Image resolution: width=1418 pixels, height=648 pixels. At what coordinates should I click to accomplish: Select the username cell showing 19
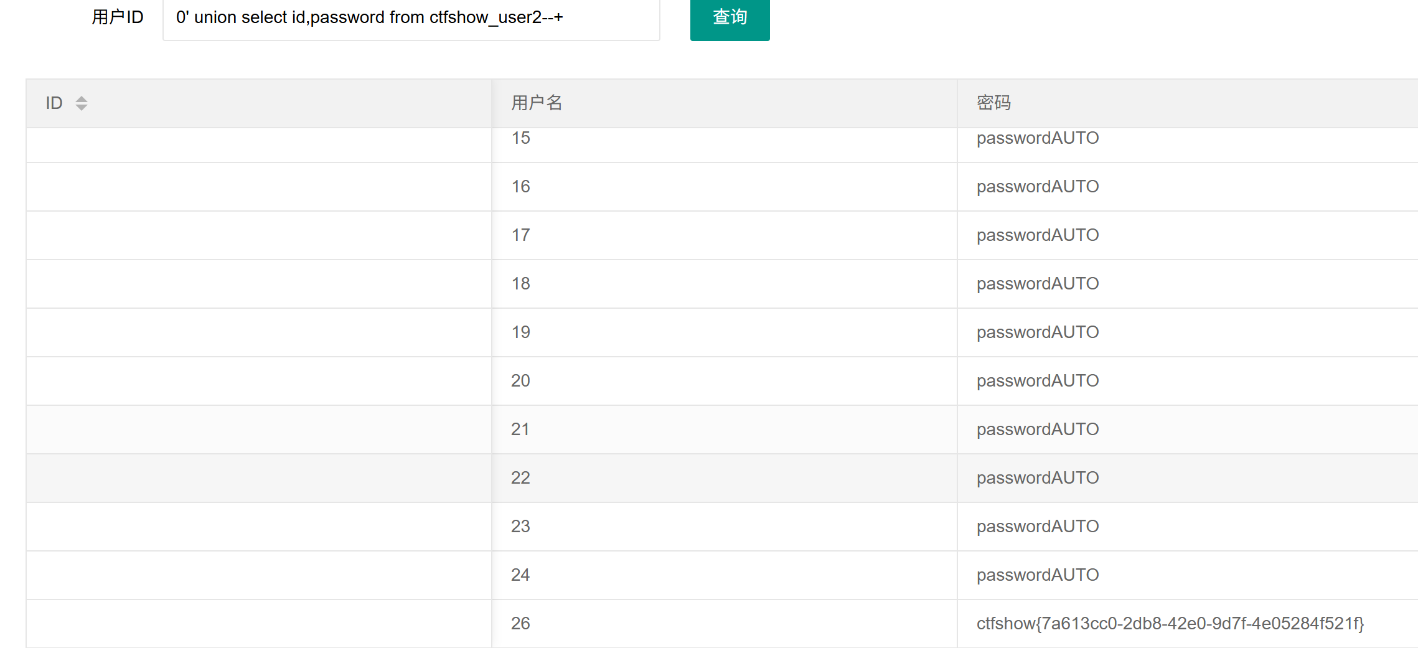coord(724,332)
